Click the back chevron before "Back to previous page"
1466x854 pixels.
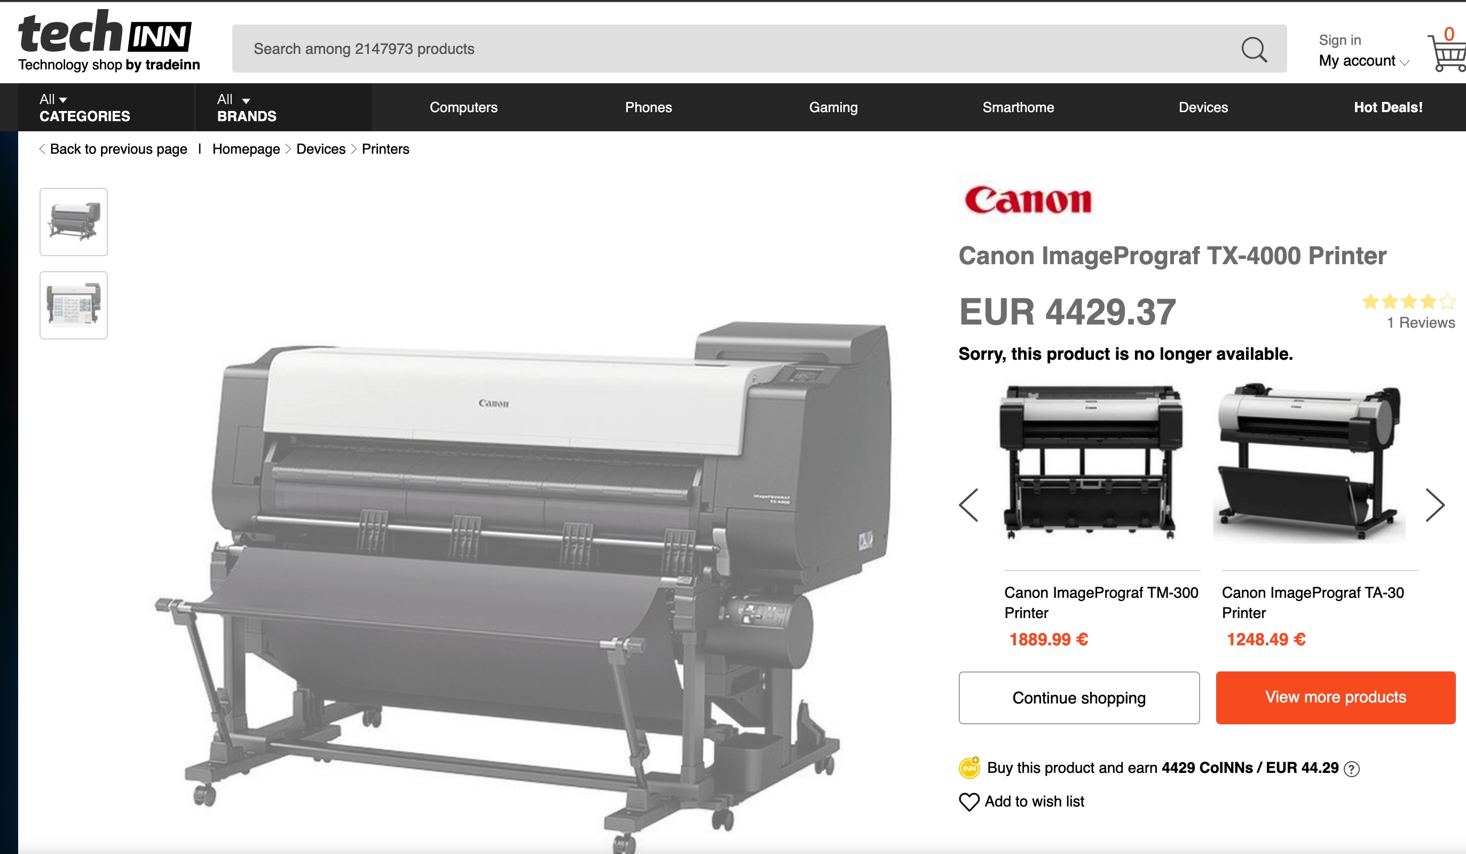point(43,149)
